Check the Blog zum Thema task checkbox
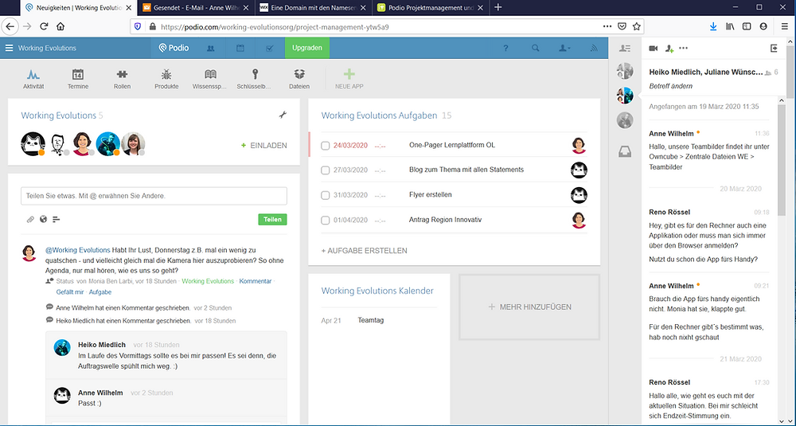Viewport: 796px width, 426px height. click(x=326, y=170)
